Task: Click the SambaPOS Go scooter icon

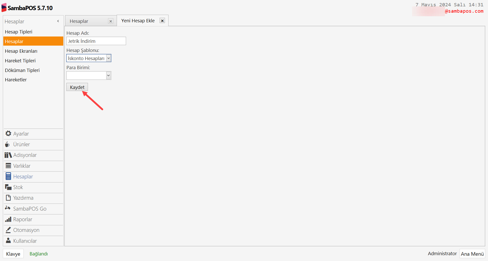Action: 8,208
